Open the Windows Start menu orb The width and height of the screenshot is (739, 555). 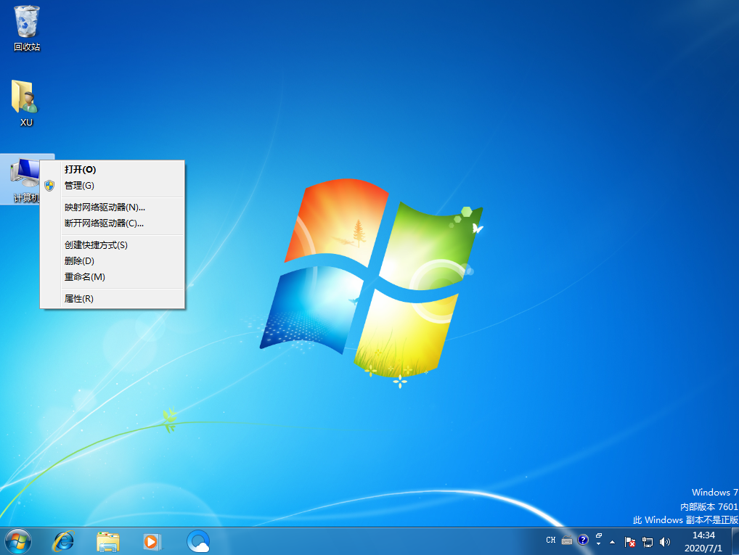(17, 540)
